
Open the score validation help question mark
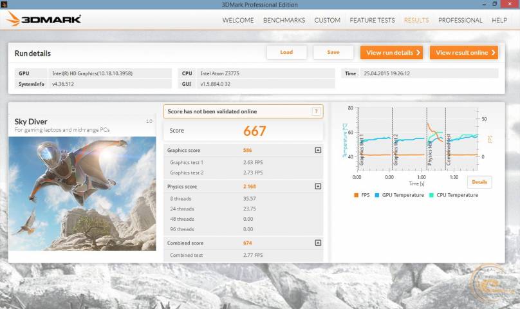(317, 111)
